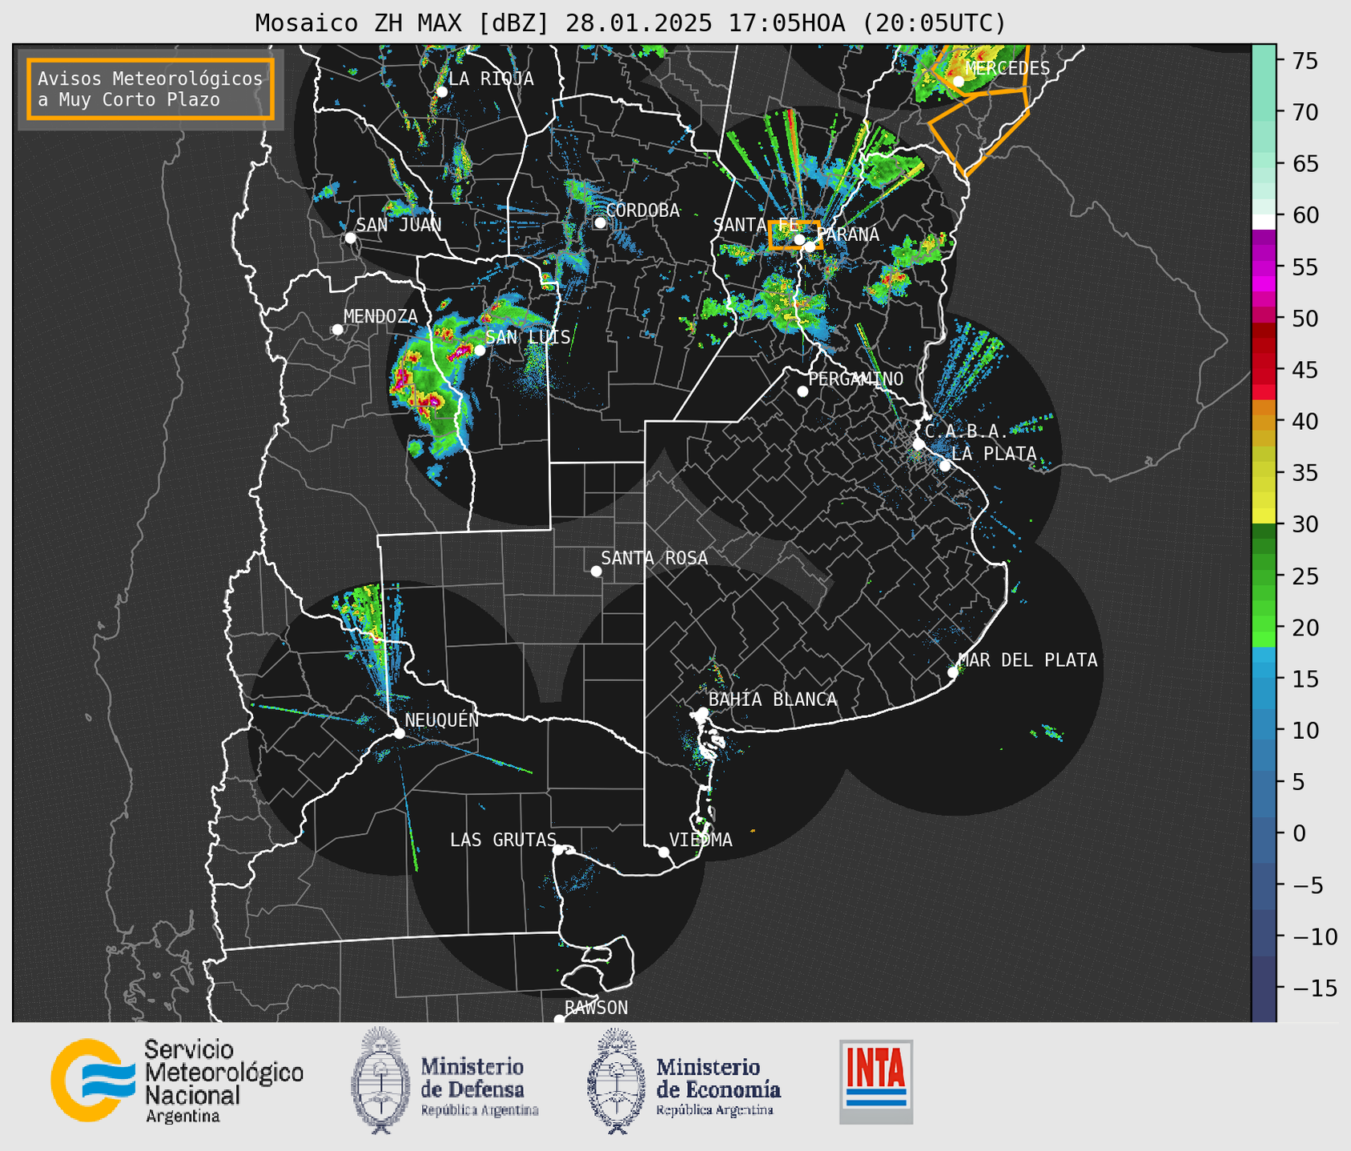This screenshot has height=1151, width=1351.
Task: Click the BAHÍA BLANCA label text
Action: 773,700
